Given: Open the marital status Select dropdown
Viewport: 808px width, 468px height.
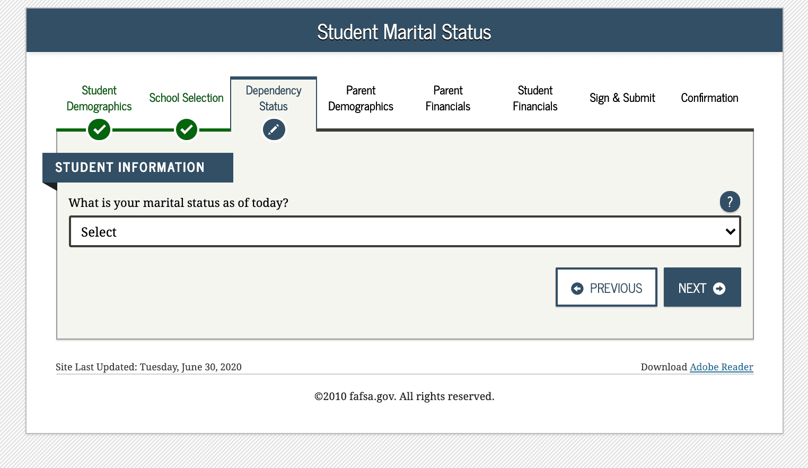Looking at the screenshot, I should tap(405, 231).
